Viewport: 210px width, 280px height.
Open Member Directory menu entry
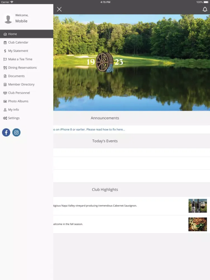(x=27, y=84)
